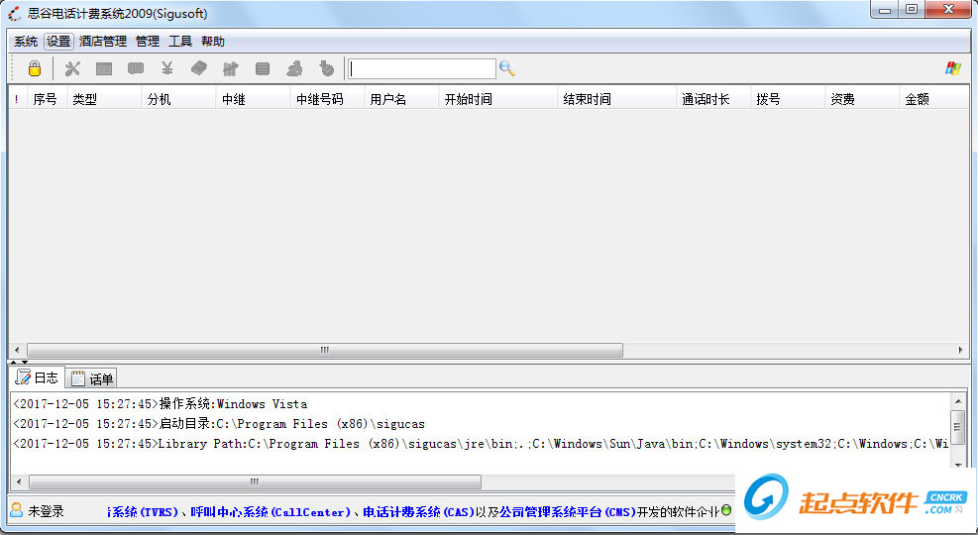This screenshot has width=978, height=535.
Task: Open the wrench and screwdriver settings tool
Action: (72, 68)
